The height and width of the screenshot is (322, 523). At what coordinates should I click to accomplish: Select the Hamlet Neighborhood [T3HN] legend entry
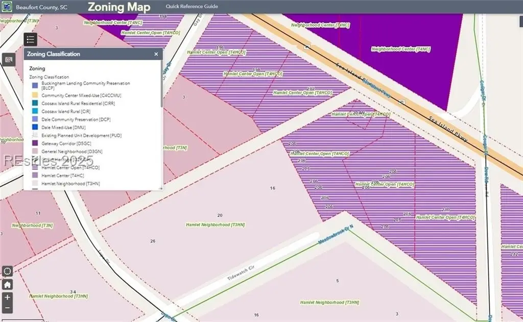(x=64, y=183)
